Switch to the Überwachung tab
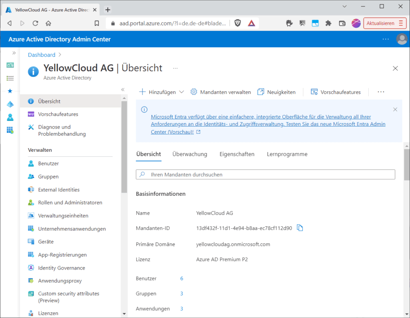The height and width of the screenshot is (318, 410). coord(189,154)
